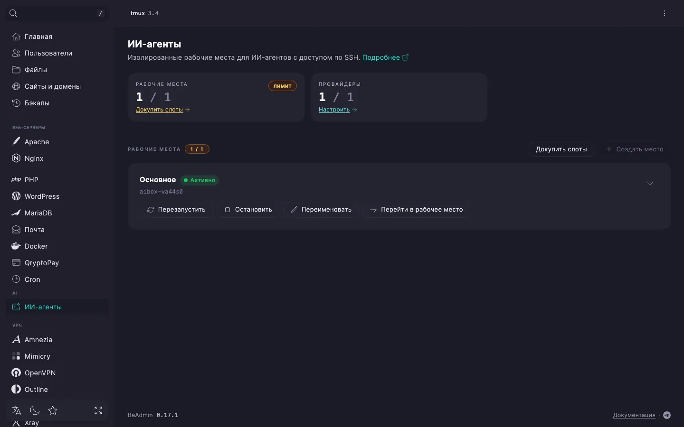Open Docker in the sidebar

pos(57,246)
